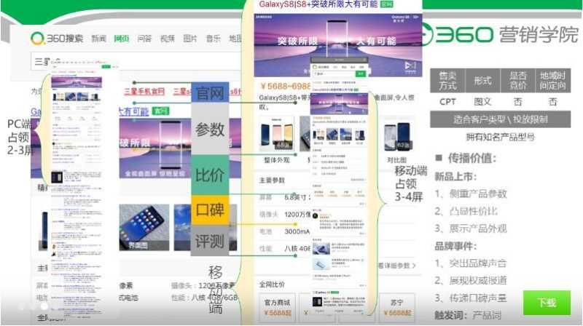Click the green 比价 label box

210,175
